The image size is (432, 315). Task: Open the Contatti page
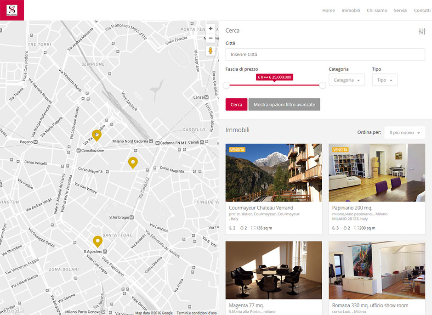coord(422,10)
